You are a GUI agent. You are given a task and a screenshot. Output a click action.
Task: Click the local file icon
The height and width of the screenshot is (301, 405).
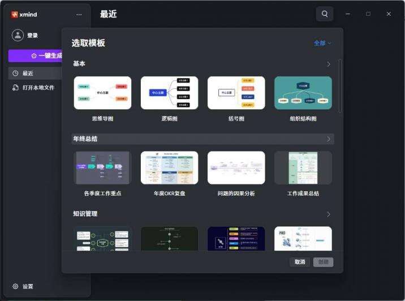click(x=15, y=88)
